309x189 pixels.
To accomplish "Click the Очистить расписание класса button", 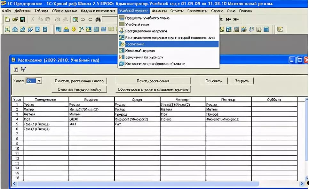I will [79, 81].
